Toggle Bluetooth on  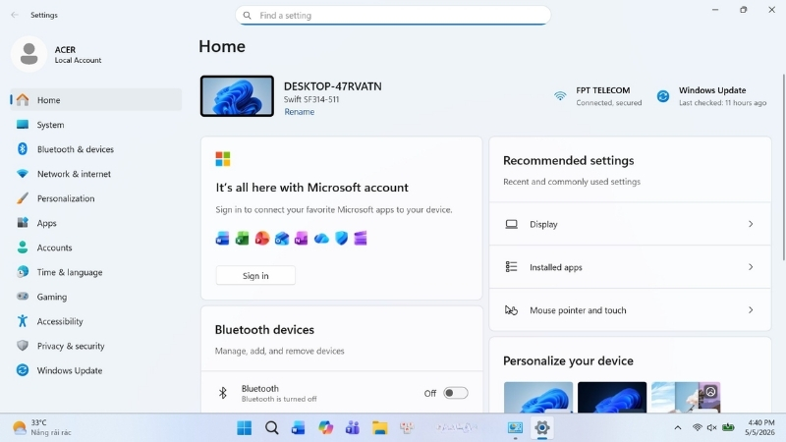(456, 393)
